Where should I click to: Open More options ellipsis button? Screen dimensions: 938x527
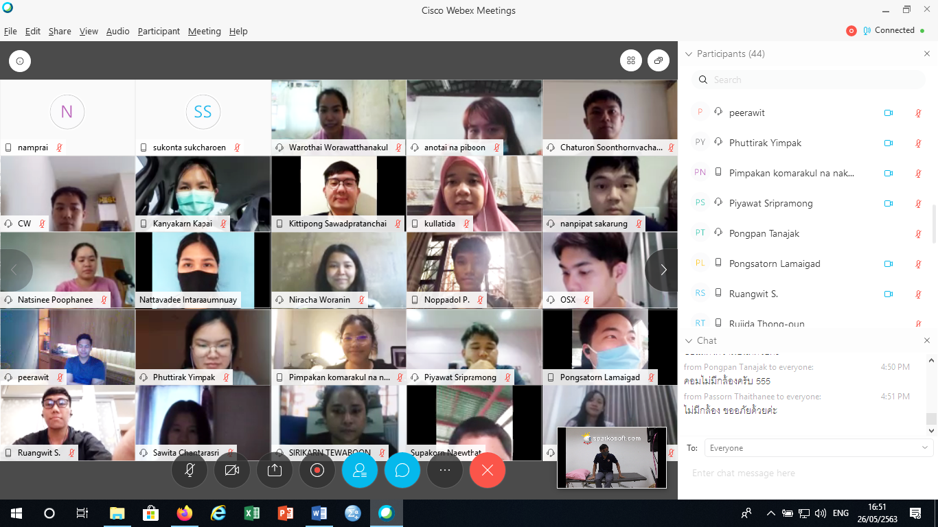[445, 470]
